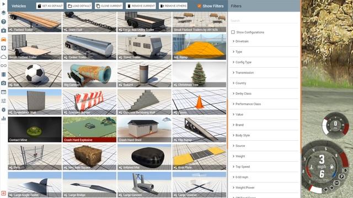The image size is (353, 198).
Task: Select the Adj. Ramp thumbnail
Action: tap(200, 47)
